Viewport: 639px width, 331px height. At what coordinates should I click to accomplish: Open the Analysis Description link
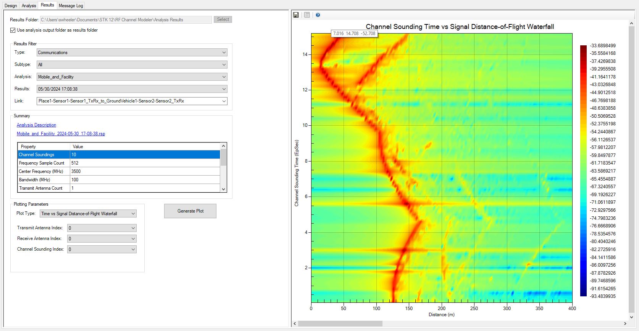click(36, 125)
